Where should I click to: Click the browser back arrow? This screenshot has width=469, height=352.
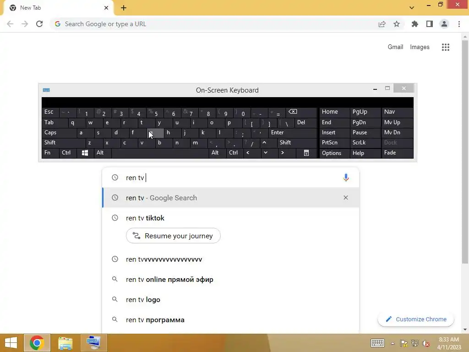pos(10,24)
